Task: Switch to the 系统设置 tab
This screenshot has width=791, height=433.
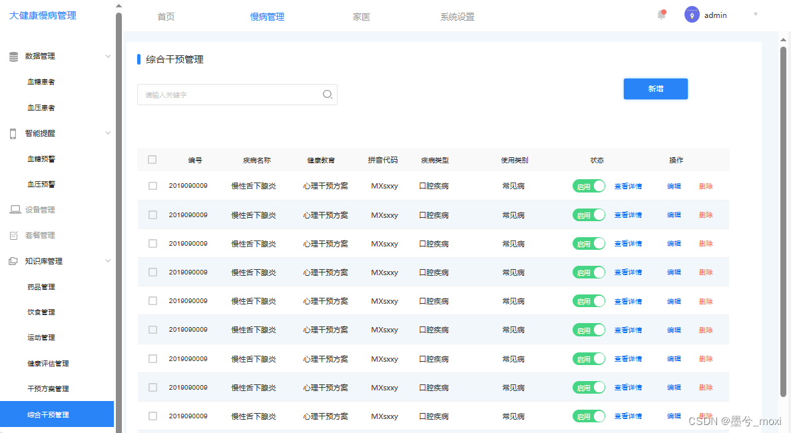Action: click(x=457, y=17)
